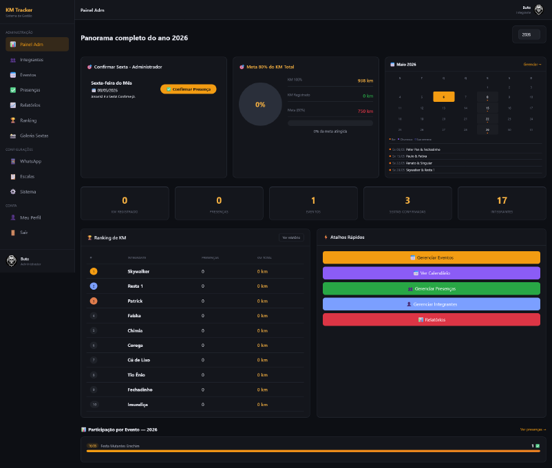Screen dimensions: 552x468
Task: Click the target icon beside Confirmar Sexta
Action: [x=89, y=67]
